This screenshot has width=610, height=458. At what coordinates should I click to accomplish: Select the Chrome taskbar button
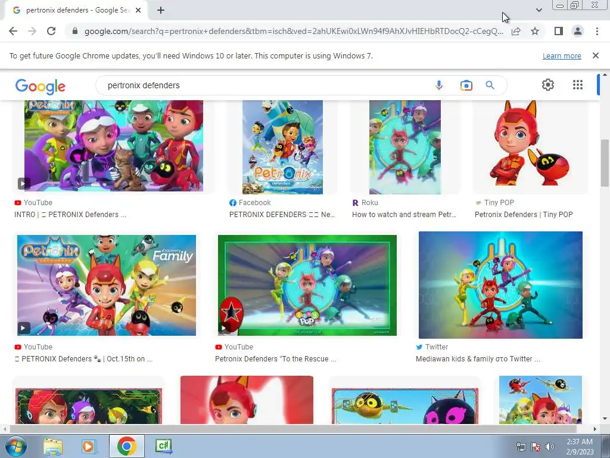[x=126, y=446]
